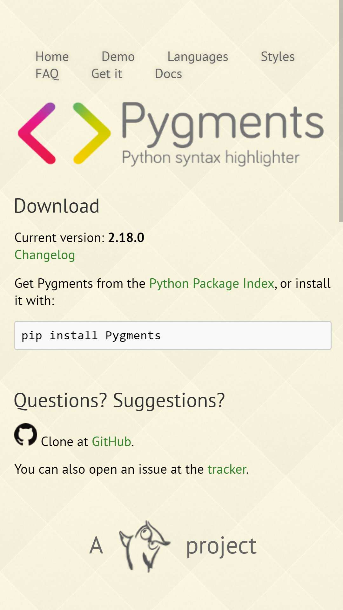
Task: Click the Pygments angle-brackets logo
Action: 64,133
